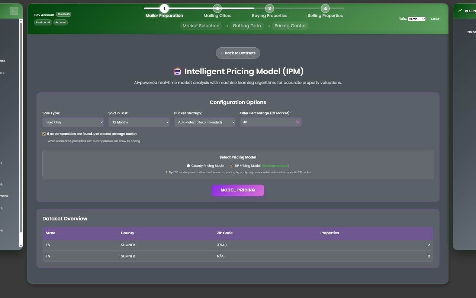Select the ZIP Pricing Model radio button
This screenshot has height=298, width=476.
[231, 165]
